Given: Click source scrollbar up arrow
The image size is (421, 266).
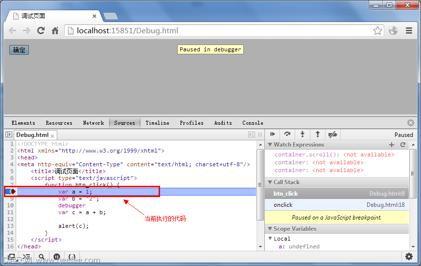Looking at the screenshot, I should [x=260, y=145].
